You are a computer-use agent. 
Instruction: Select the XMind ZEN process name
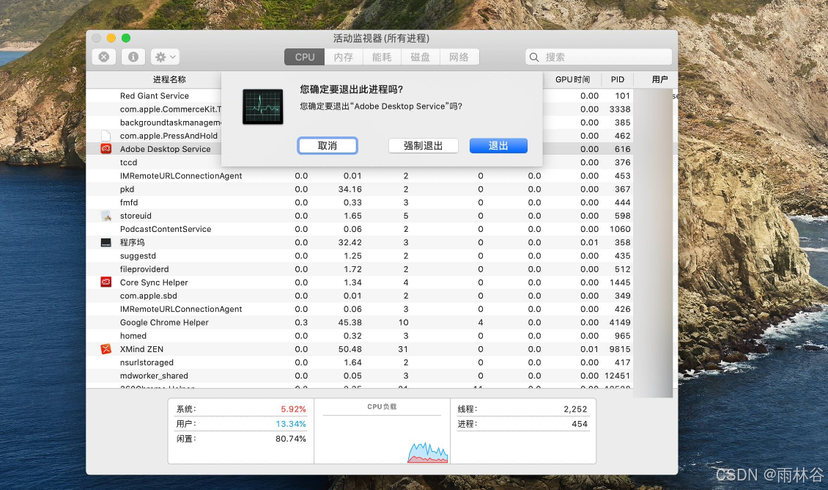141,349
